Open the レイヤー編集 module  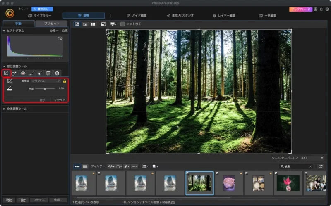tap(224, 16)
